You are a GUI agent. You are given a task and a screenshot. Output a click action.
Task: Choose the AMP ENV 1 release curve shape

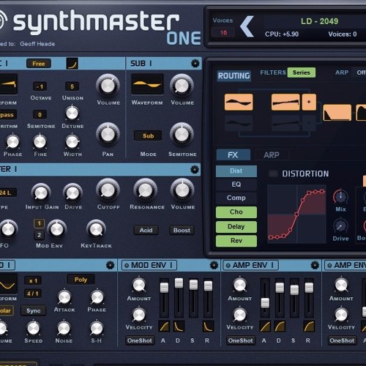pyautogui.click(x=309, y=326)
